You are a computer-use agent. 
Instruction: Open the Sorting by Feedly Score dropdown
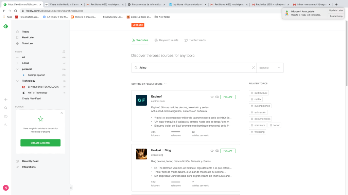tap(149, 84)
